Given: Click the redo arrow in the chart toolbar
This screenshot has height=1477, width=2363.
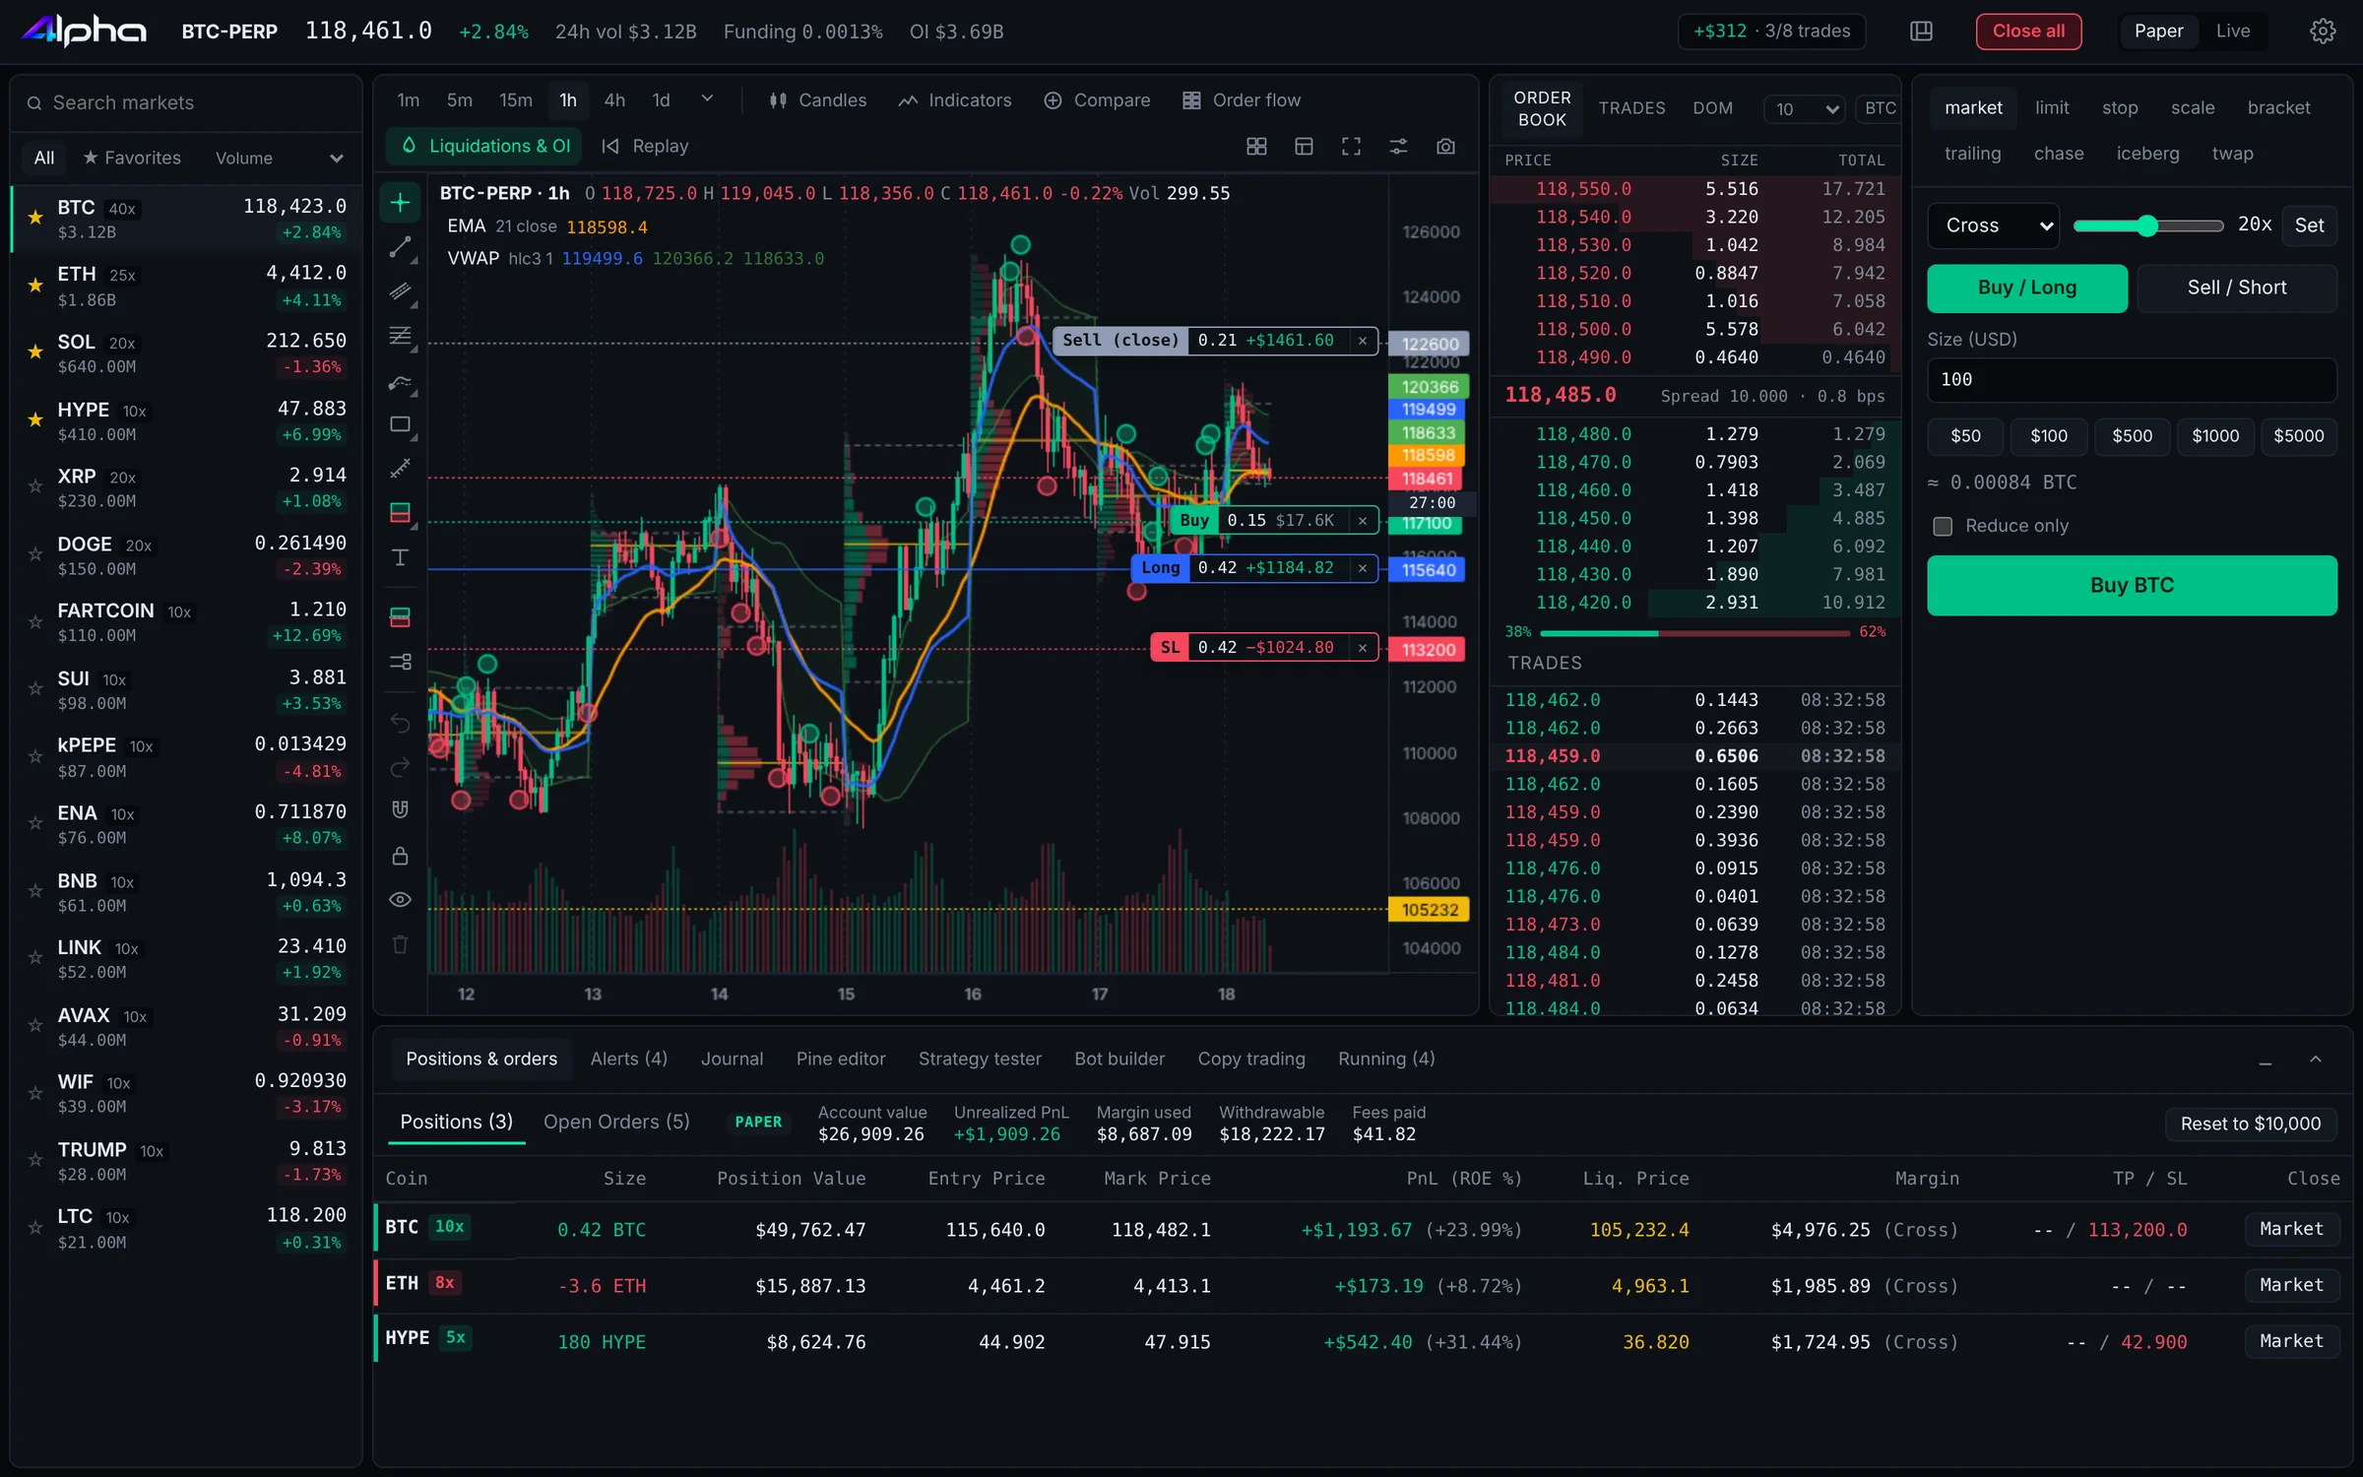Looking at the screenshot, I should [400, 767].
